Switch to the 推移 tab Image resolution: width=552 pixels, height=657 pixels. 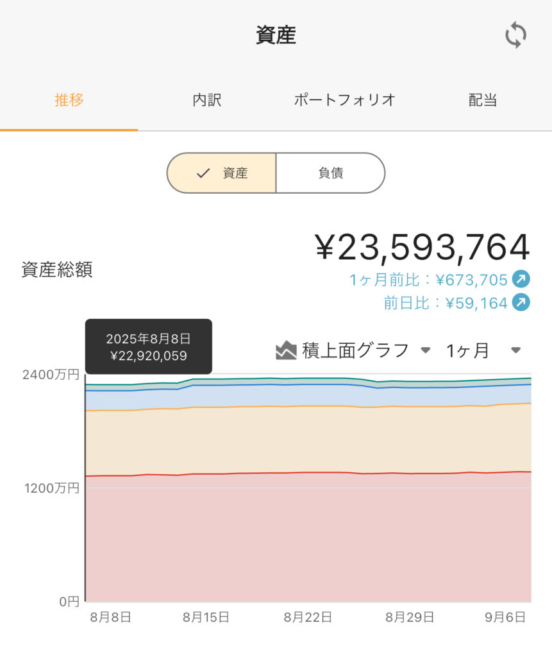(69, 100)
